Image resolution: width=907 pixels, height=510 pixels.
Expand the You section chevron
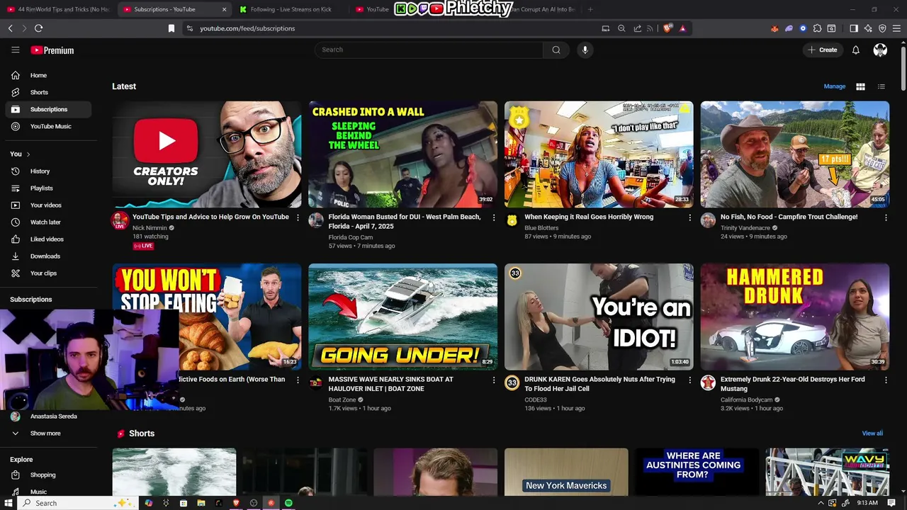pos(28,154)
